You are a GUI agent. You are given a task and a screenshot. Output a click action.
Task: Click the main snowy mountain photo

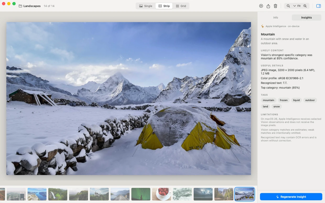coord(128,98)
